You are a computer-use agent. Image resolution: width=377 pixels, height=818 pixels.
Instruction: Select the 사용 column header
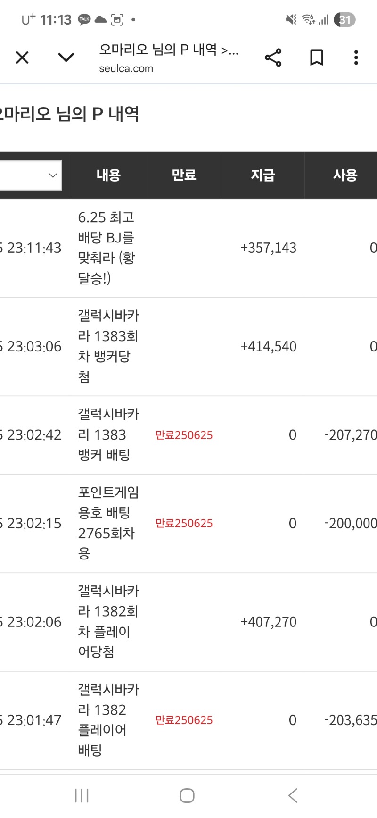point(345,175)
